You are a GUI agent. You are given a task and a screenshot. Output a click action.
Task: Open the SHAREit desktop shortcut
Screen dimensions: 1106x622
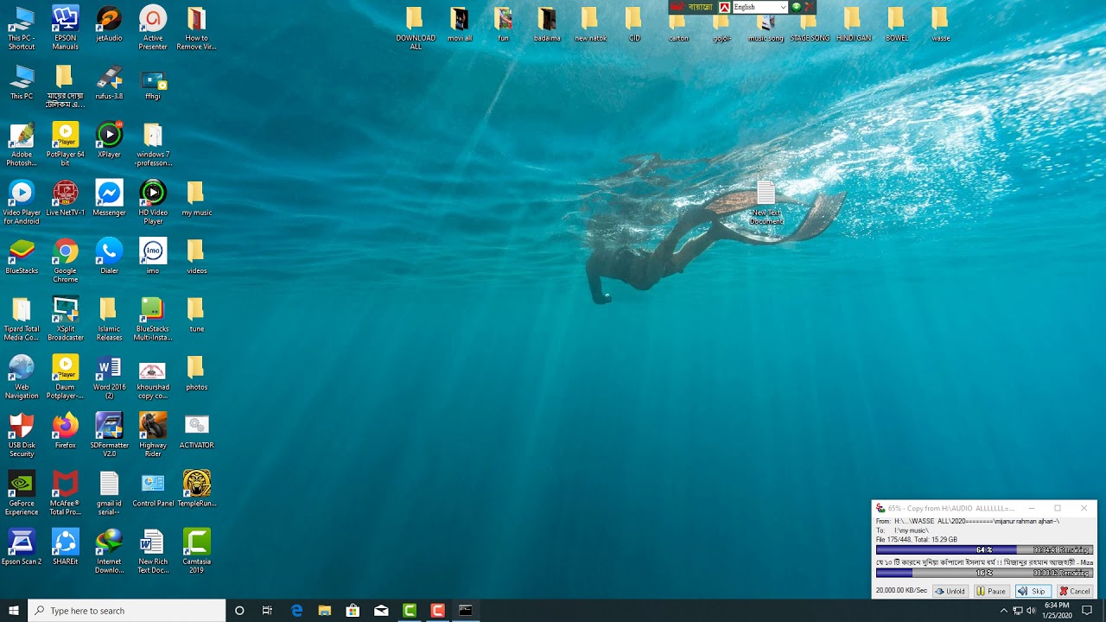point(66,546)
